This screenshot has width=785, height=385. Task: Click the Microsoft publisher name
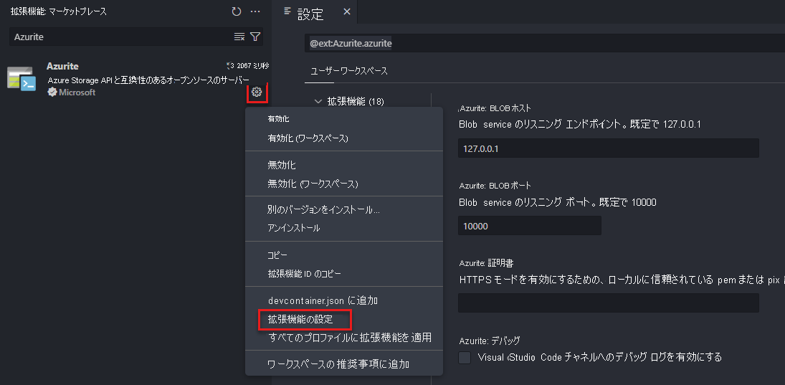(77, 92)
